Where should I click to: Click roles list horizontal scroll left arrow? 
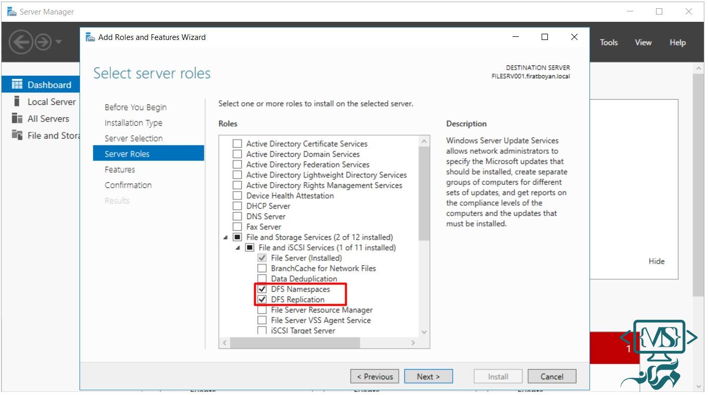click(x=225, y=343)
